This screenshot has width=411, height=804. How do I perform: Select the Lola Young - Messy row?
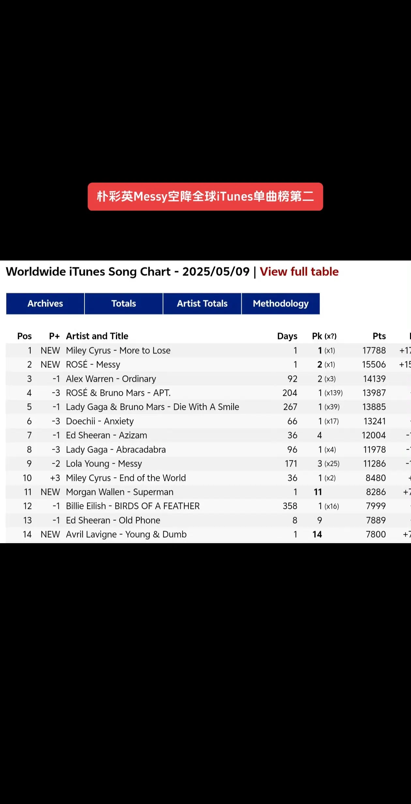point(208,464)
